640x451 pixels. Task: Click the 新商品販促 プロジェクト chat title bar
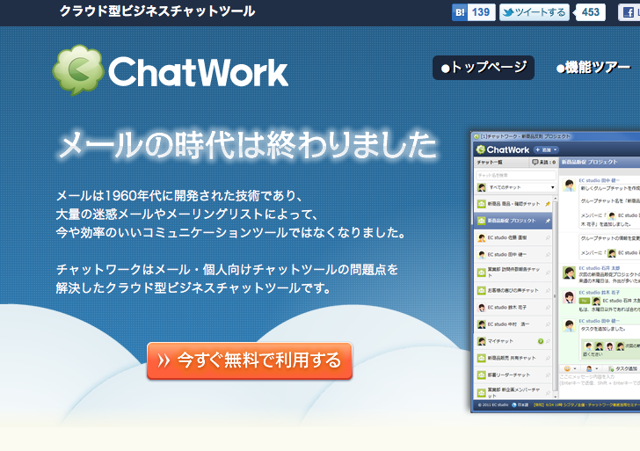tap(600, 162)
